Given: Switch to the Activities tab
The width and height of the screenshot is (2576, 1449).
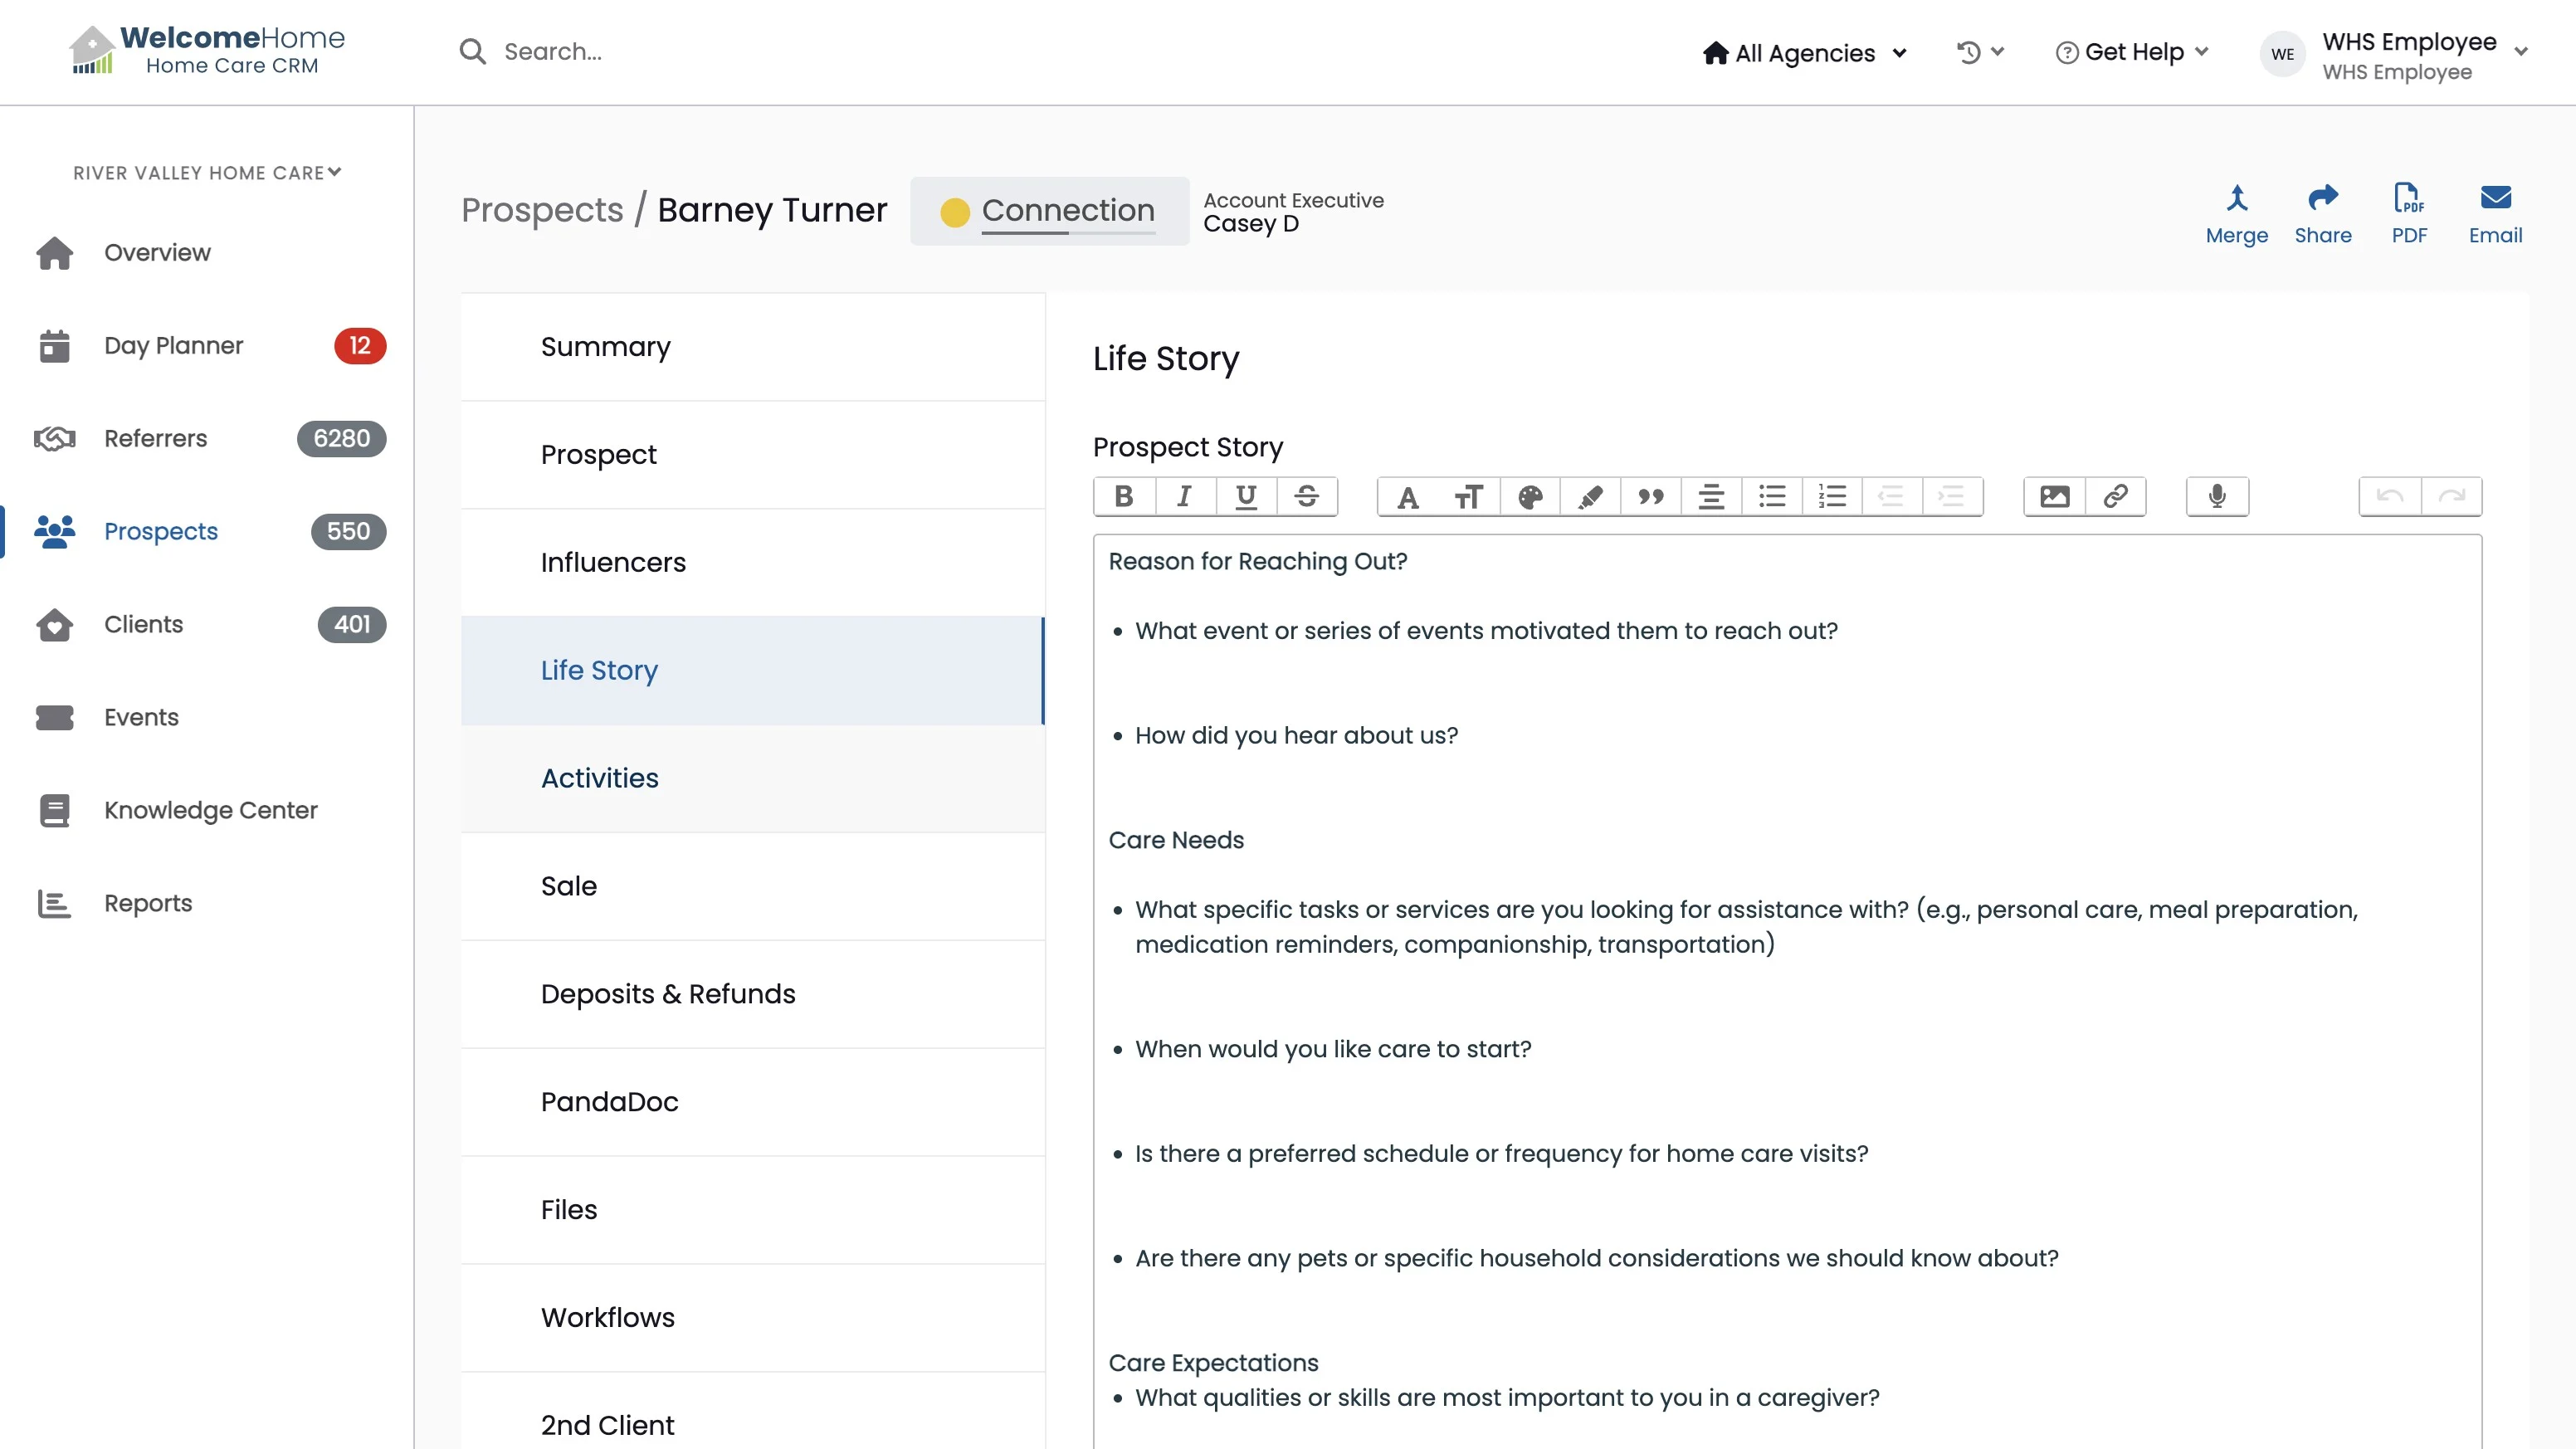Looking at the screenshot, I should click(x=599, y=778).
